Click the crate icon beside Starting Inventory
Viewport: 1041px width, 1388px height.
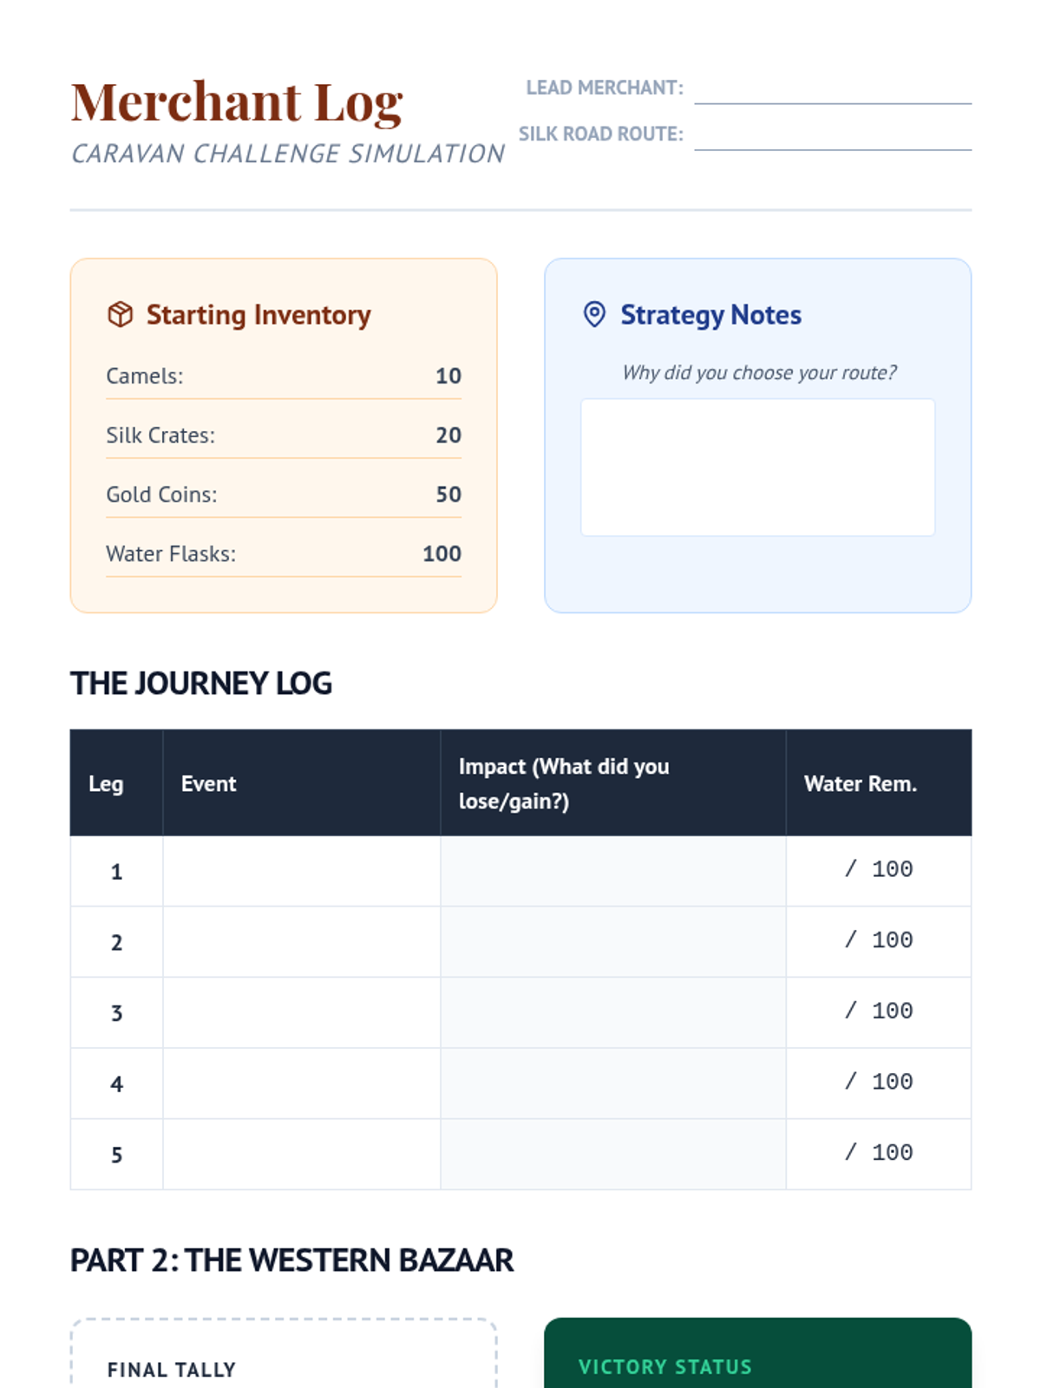tap(120, 314)
